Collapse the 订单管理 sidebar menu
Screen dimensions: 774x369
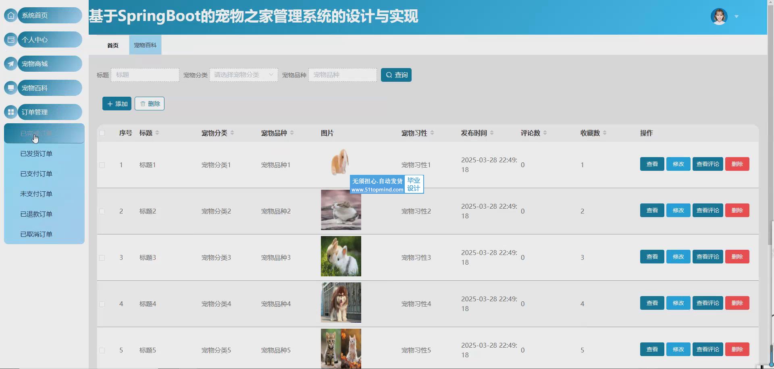click(x=49, y=112)
